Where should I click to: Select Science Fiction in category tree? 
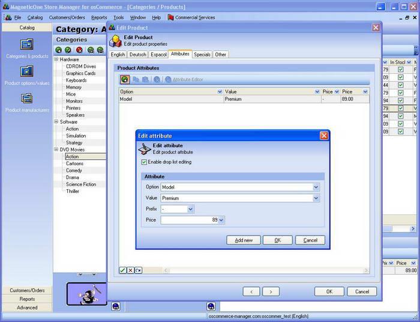(81, 184)
